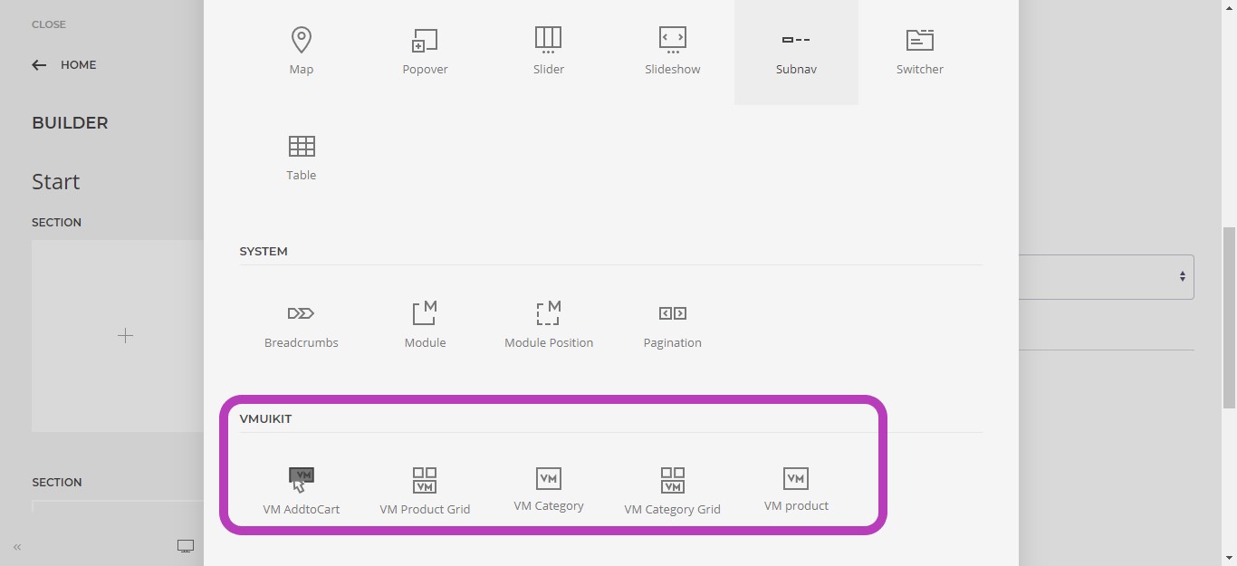1237x566 pixels.
Task: Click the BUILDER heading
Action: point(70,123)
